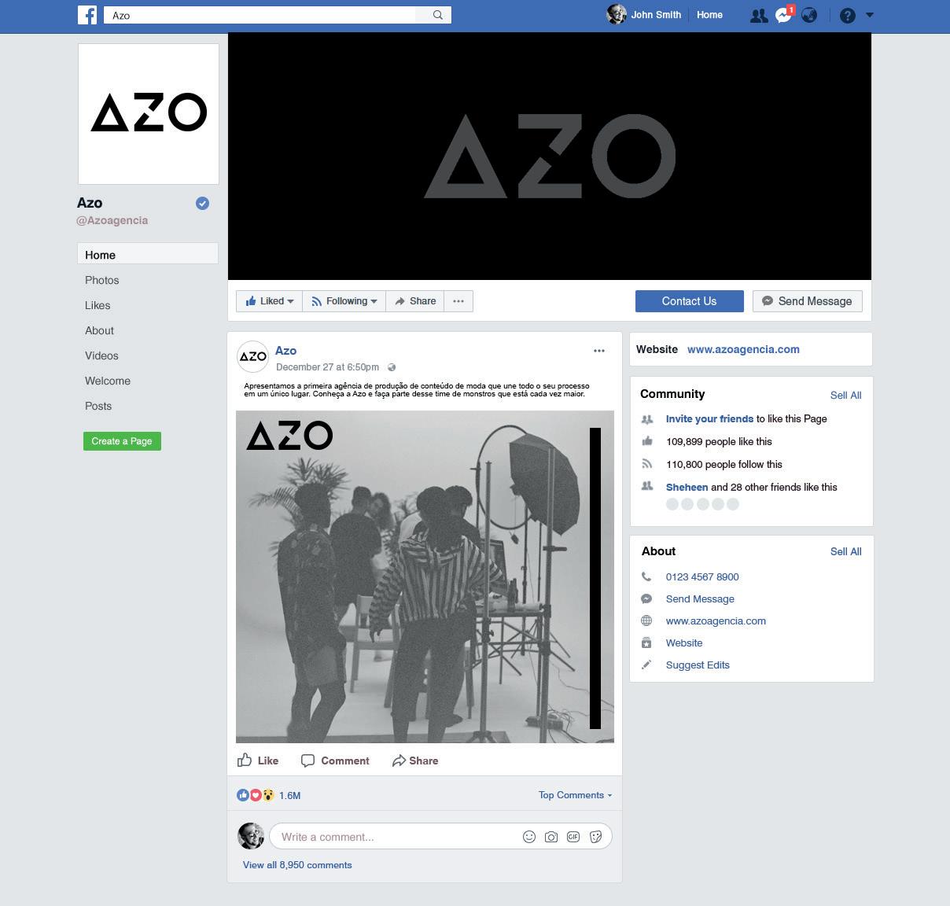View all 8,950 comments

297,865
